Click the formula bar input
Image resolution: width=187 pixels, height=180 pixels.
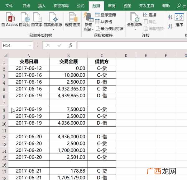click(x=132, y=45)
